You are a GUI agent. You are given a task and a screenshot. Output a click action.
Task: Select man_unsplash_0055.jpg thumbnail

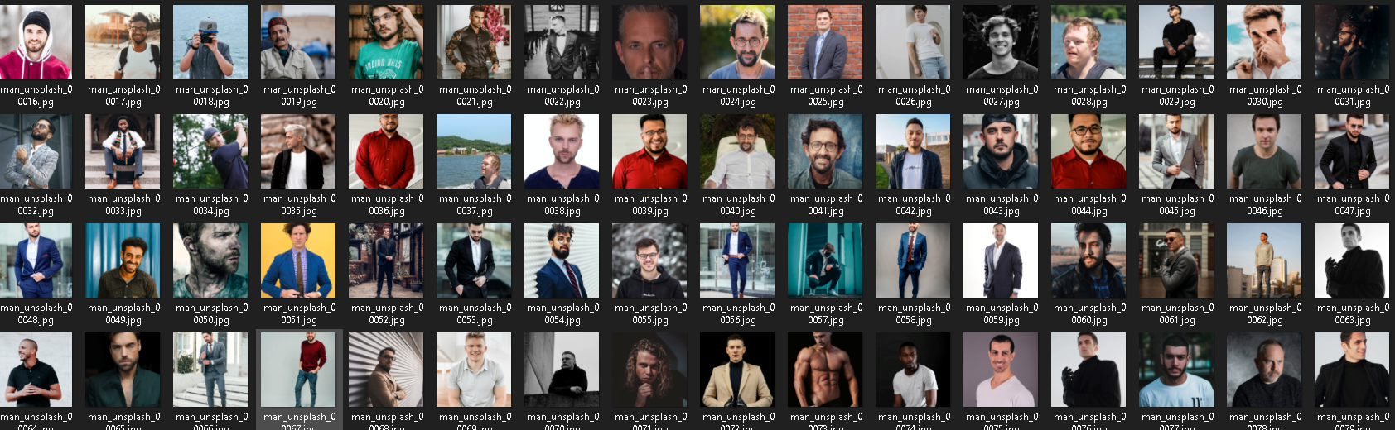pyautogui.click(x=649, y=260)
